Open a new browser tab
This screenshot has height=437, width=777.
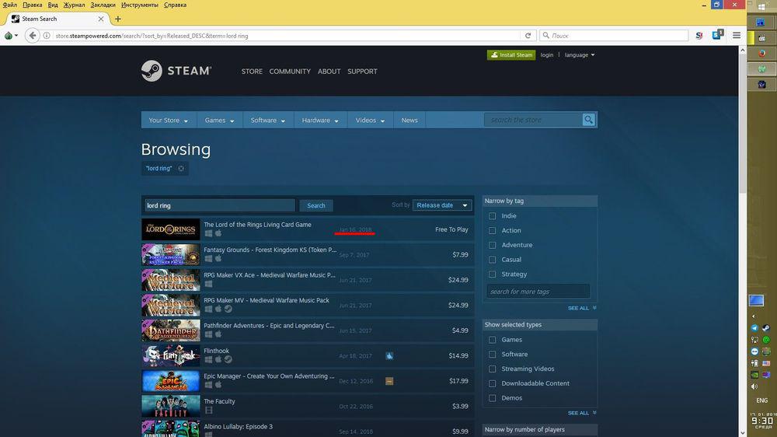point(118,19)
